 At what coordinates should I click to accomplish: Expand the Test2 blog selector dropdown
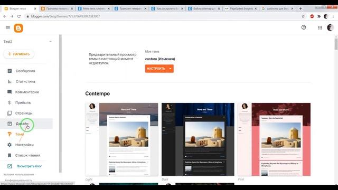pyautogui.click(x=51, y=42)
